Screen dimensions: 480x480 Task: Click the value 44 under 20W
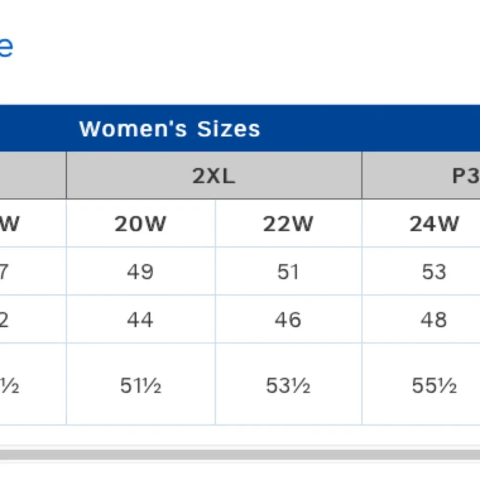[141, 319]
